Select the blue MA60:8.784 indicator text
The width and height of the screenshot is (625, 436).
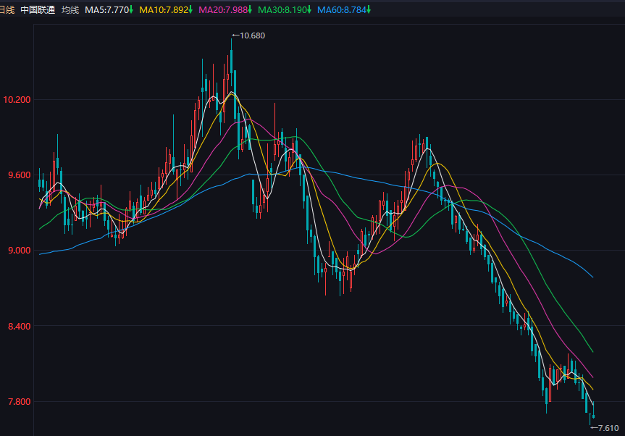[x=341, y=9]
